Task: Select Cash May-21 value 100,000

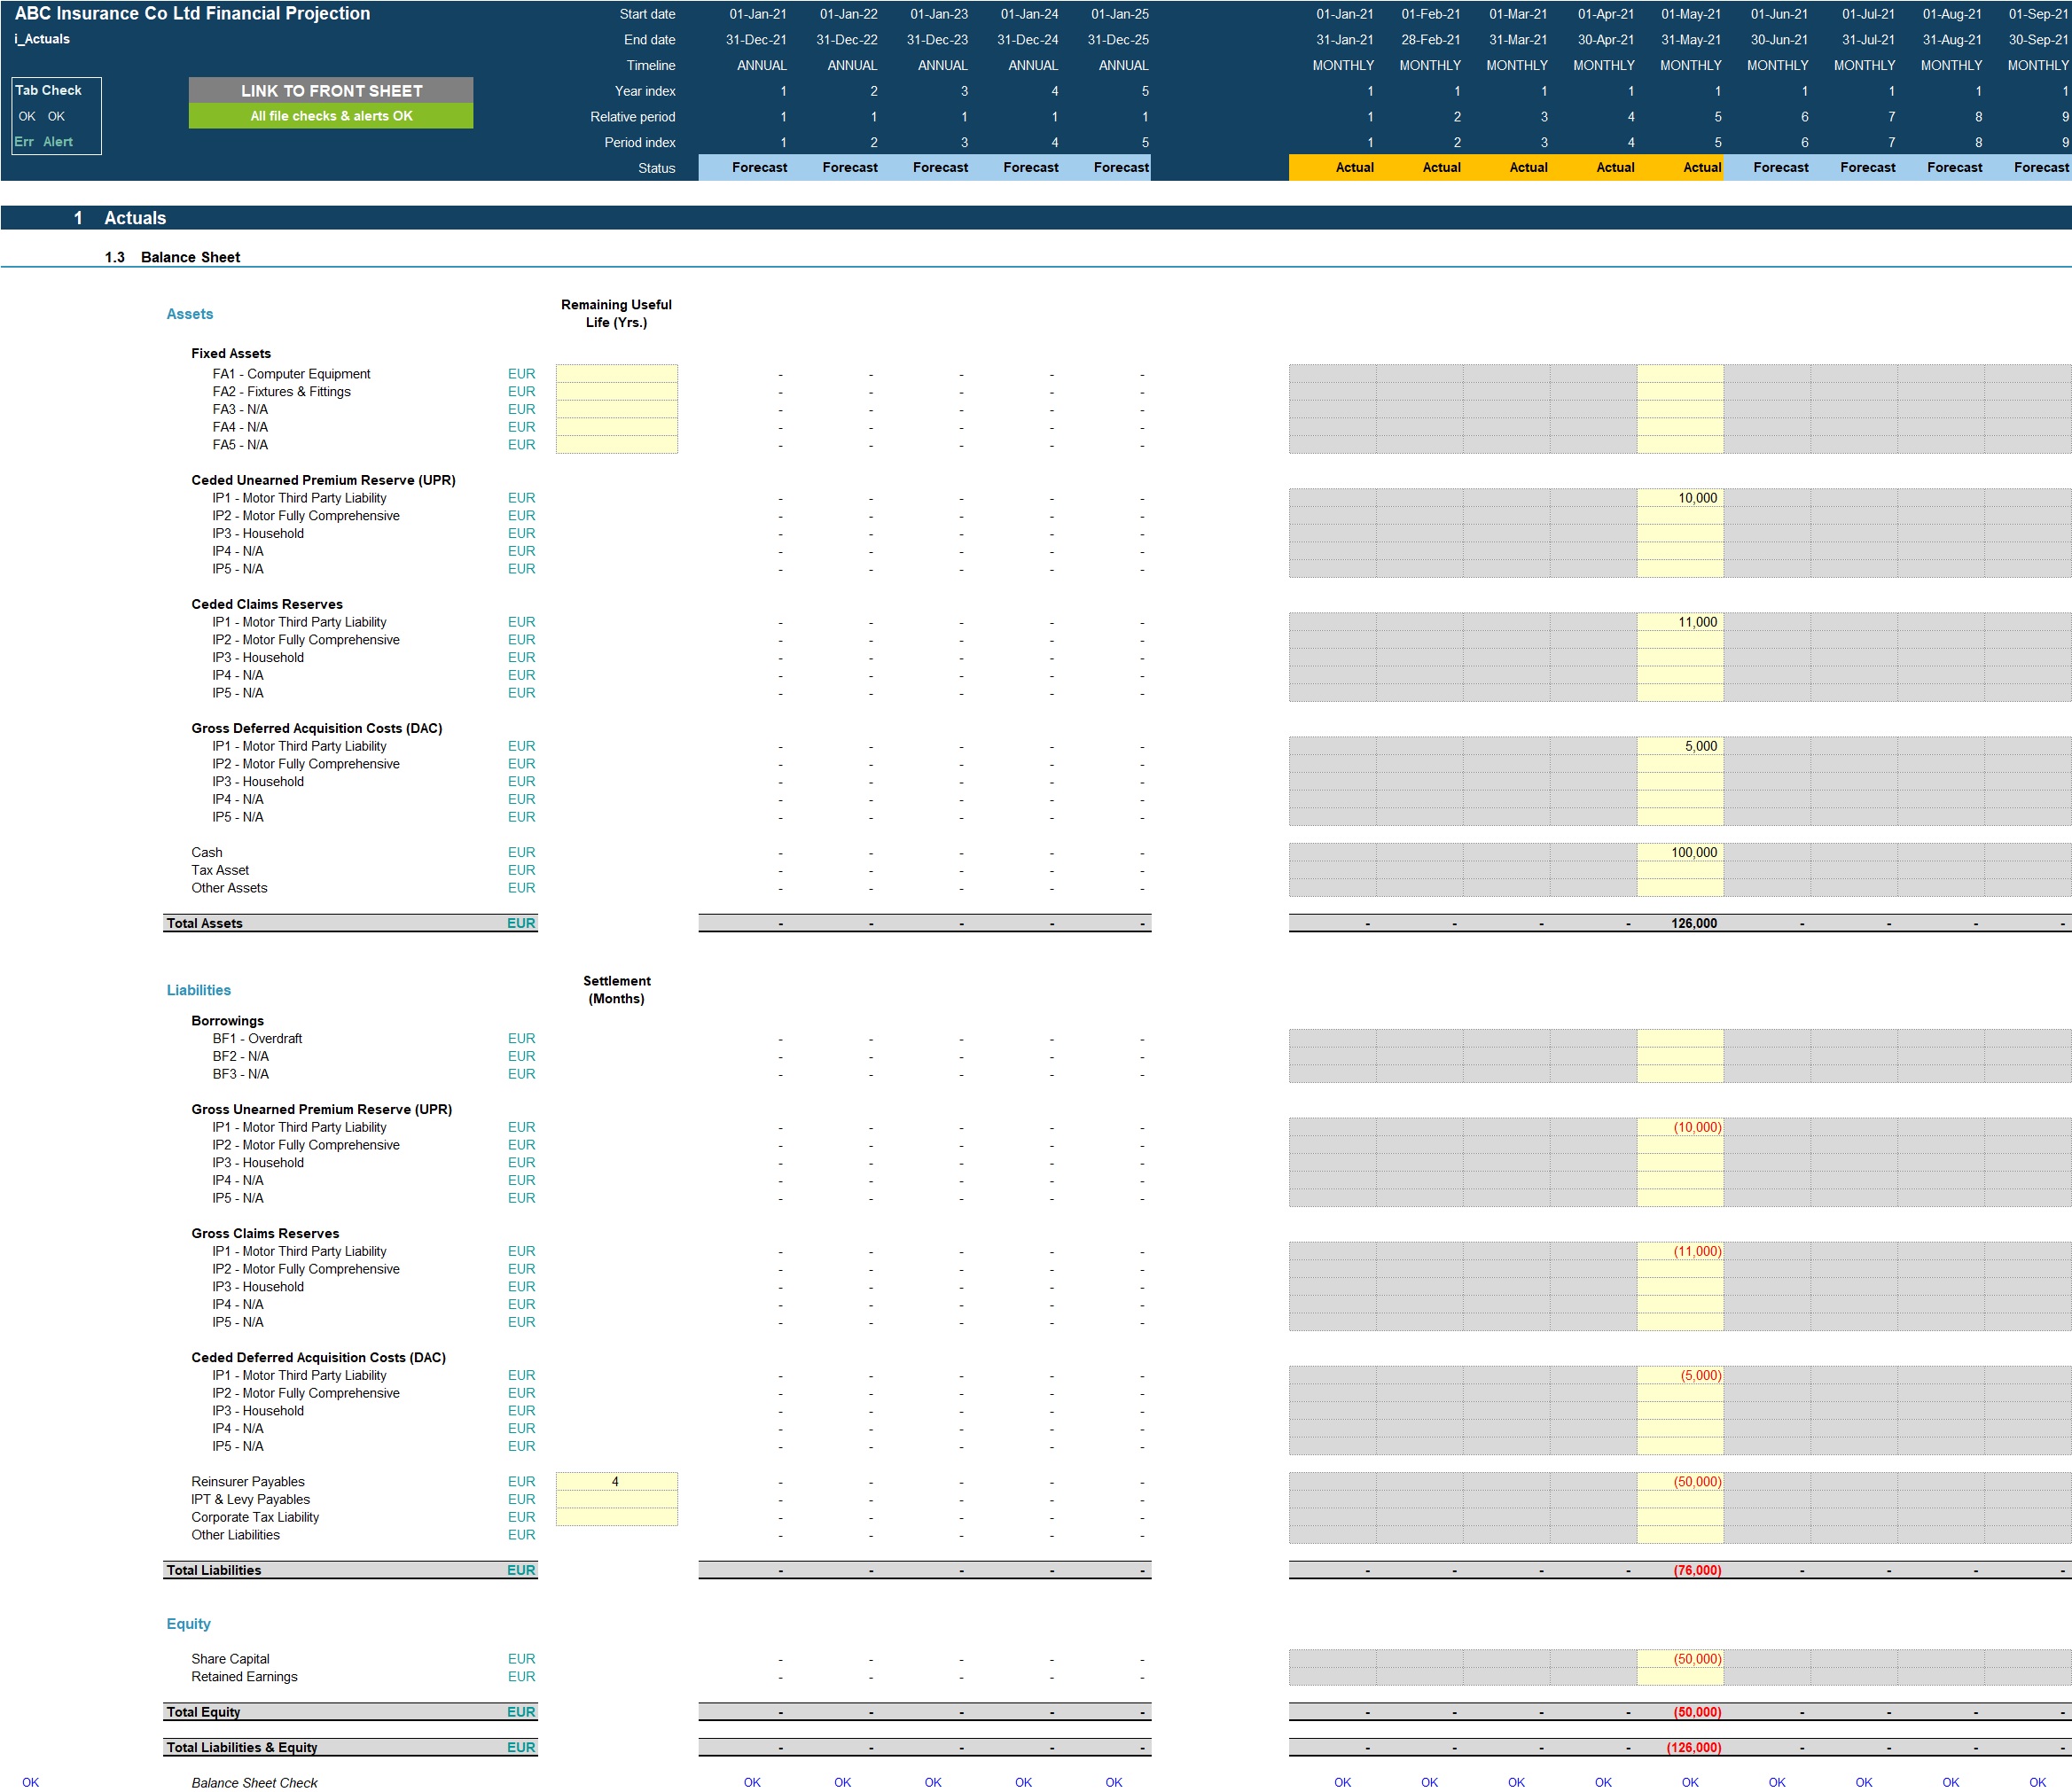Action: coord(1680,853)
